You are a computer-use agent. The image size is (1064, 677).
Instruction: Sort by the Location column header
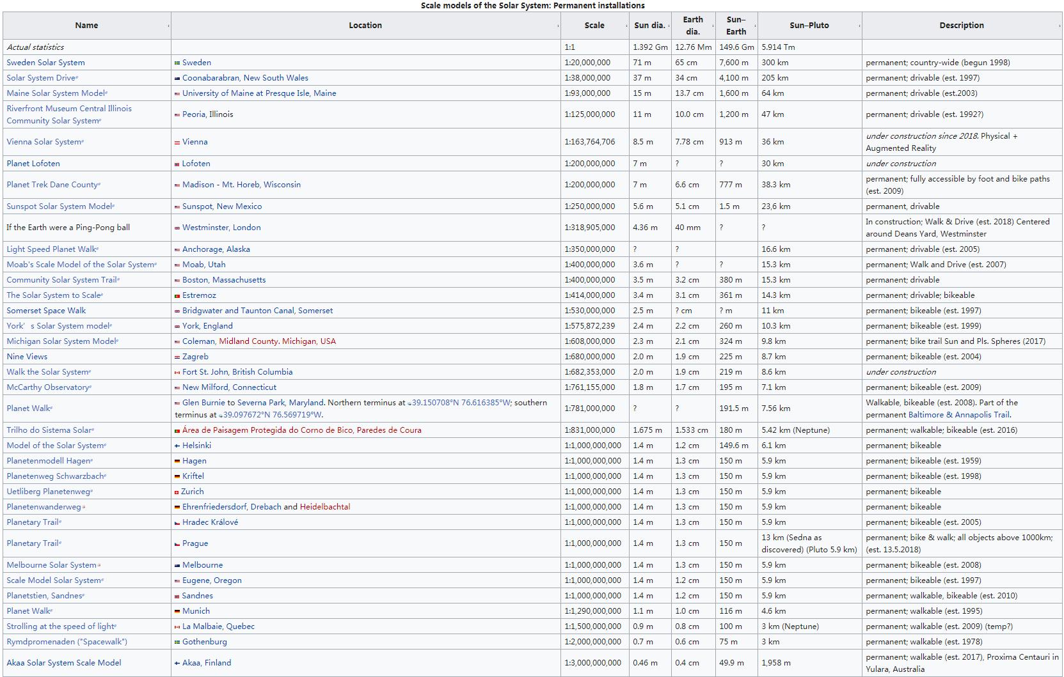[365, 26]
